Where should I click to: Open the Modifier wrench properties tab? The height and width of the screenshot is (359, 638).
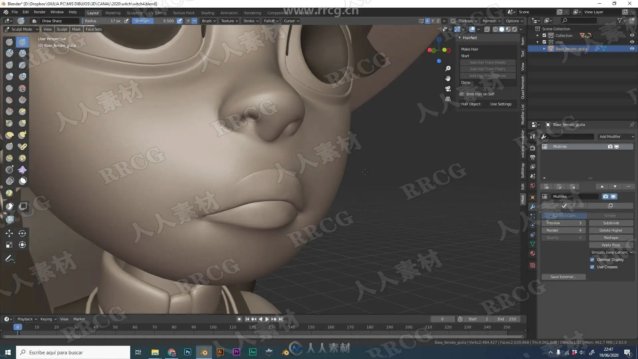tap(533, 207)
